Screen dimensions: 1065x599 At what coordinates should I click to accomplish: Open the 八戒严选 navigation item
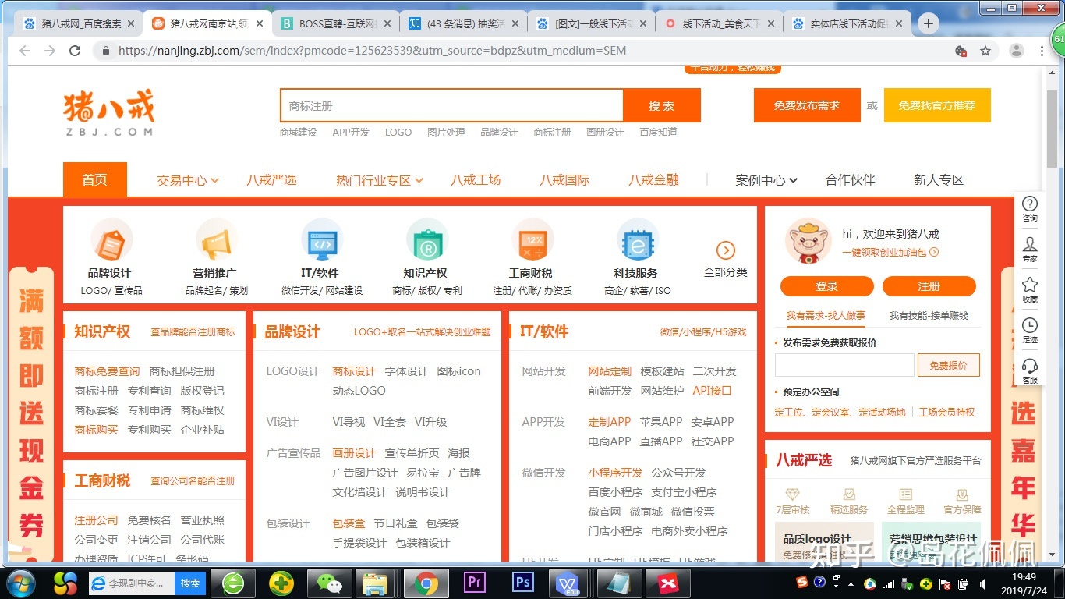(271, 180)
